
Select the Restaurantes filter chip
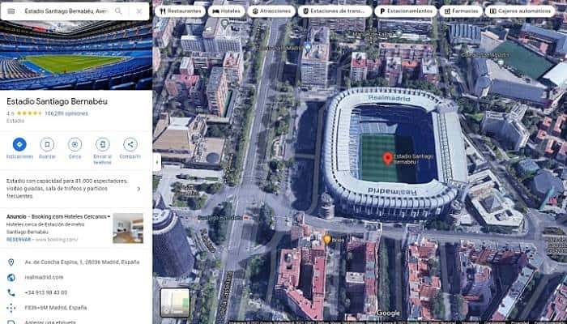tap(180, 11)
